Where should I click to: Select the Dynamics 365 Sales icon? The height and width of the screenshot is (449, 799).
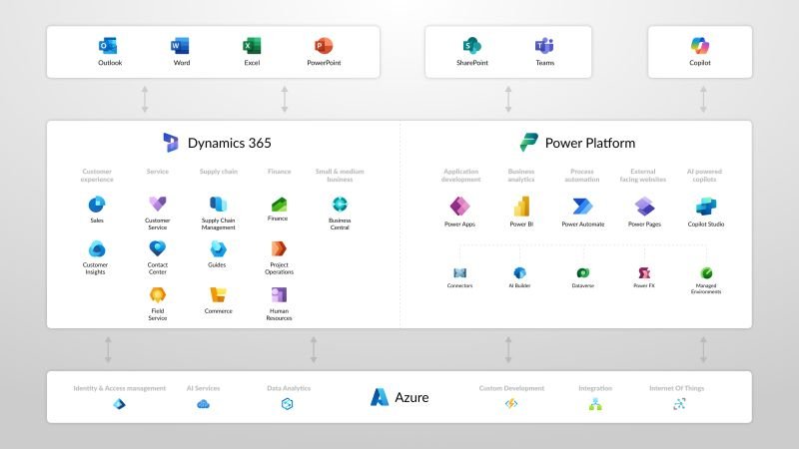tap(97, 205)
